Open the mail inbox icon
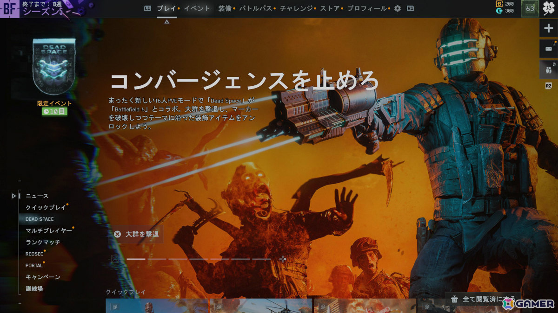Viewport: 558px width, 313px height. click(548, 49)
